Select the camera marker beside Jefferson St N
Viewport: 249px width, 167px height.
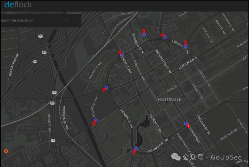coord(144,34)
